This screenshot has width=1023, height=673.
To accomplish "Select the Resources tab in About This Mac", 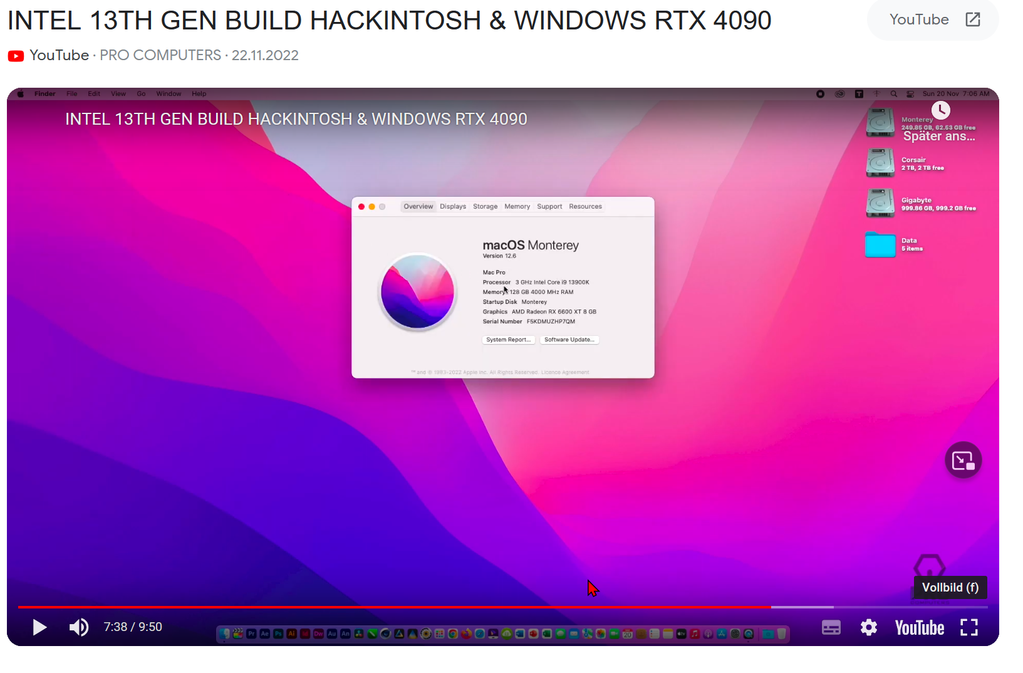I will [585, 207].
